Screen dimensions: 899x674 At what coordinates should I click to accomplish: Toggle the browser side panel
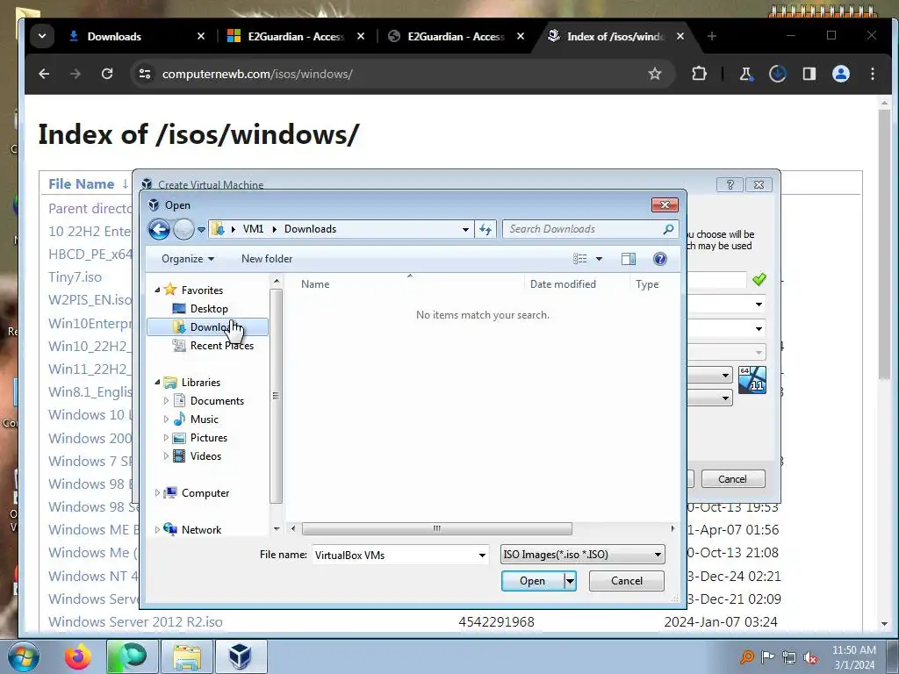coord(809,74)
